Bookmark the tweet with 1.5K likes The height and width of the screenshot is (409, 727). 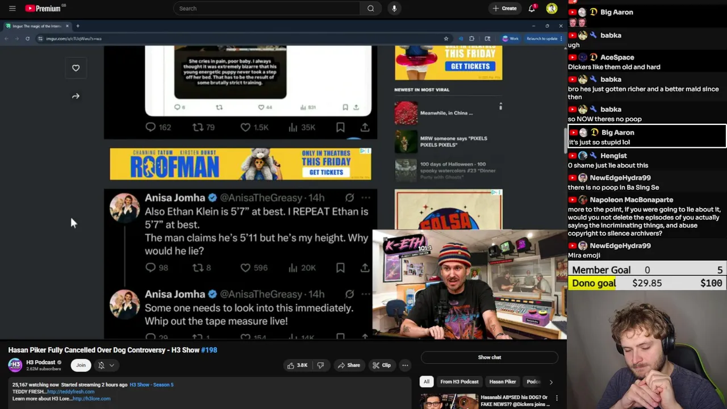click(x=340, y=127)
